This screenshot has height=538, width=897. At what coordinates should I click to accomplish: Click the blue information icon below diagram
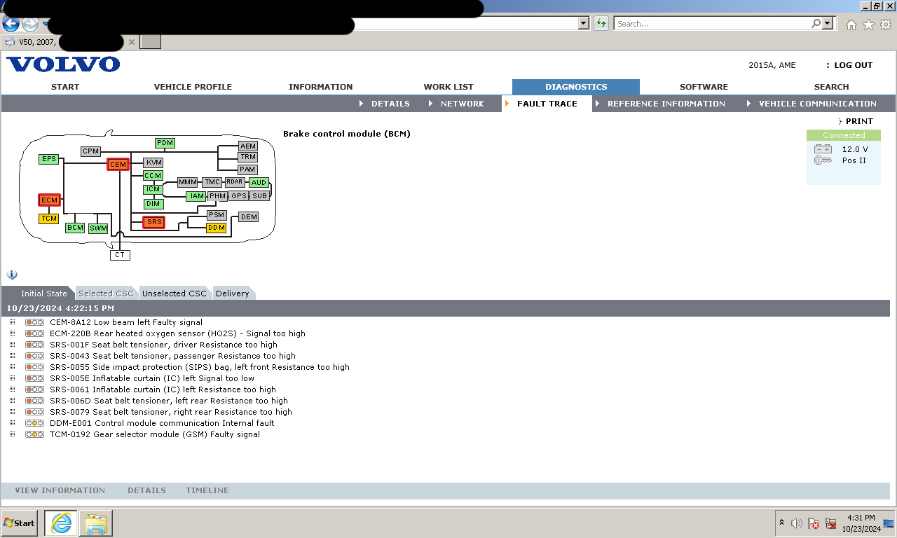click(x=12, y=275)
